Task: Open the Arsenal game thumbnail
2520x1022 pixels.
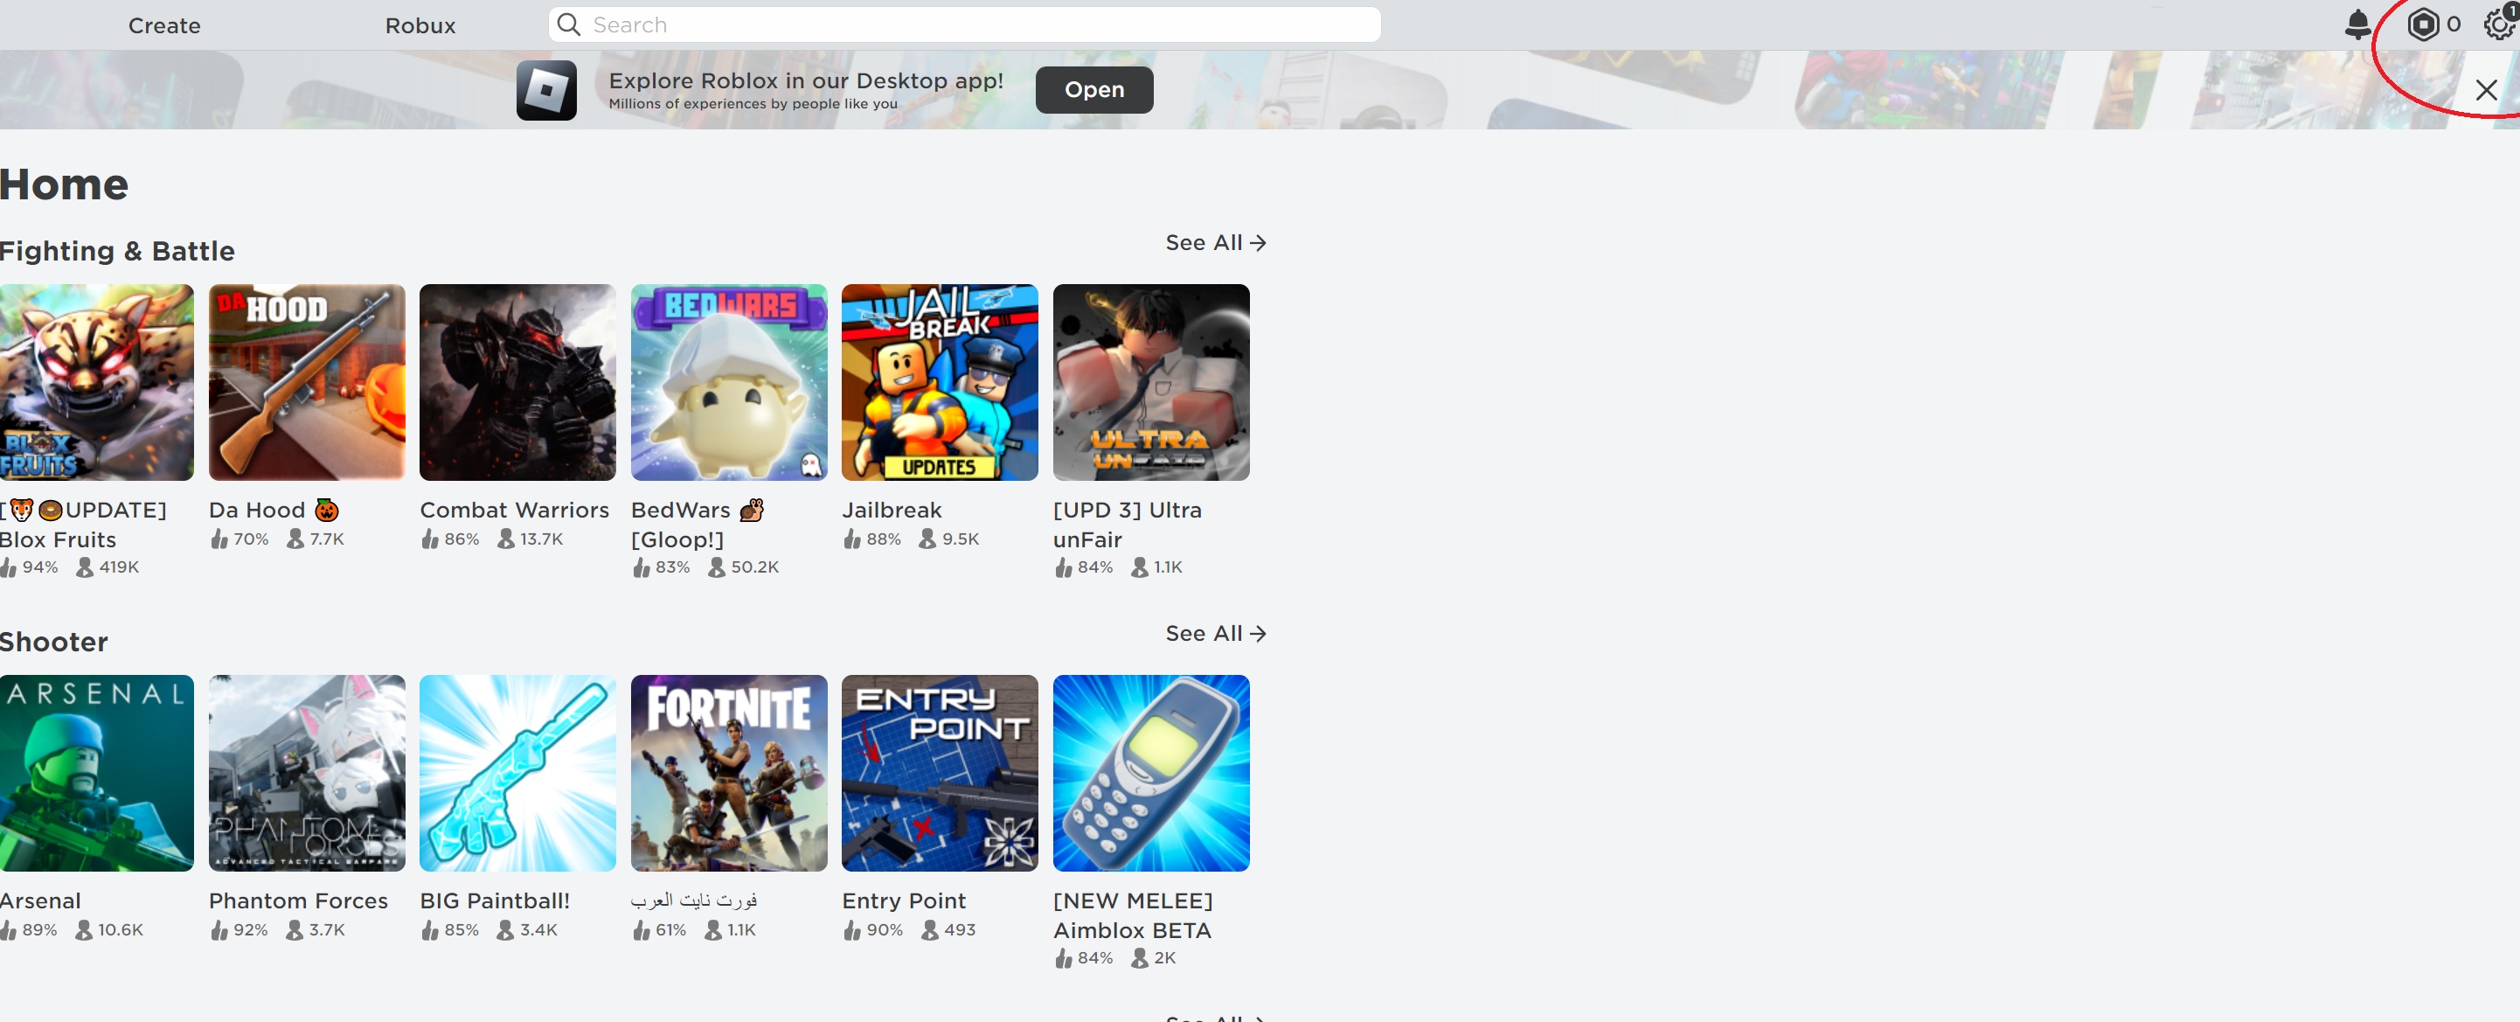Action: (96, 773)
